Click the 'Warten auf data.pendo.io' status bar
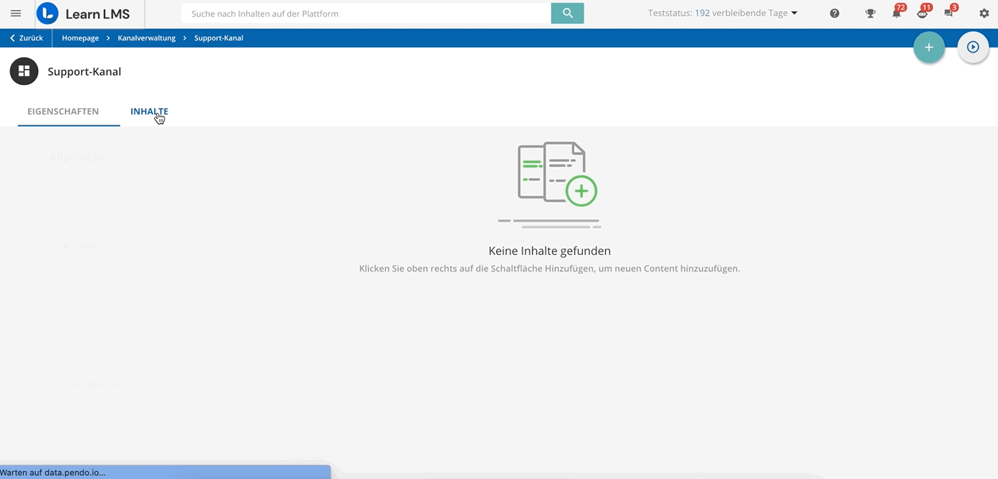Viewport: 998px width, 479px height. click(165, 472)
